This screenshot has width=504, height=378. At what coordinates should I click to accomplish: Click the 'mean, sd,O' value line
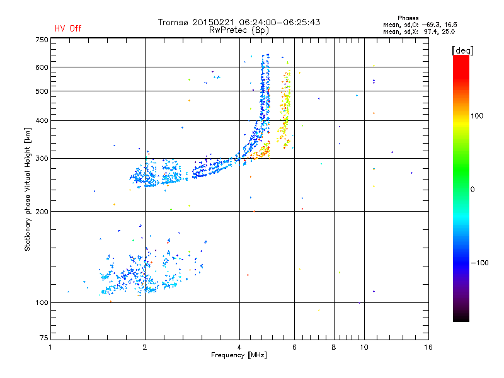pyautogui.click(x=420, y=25)
